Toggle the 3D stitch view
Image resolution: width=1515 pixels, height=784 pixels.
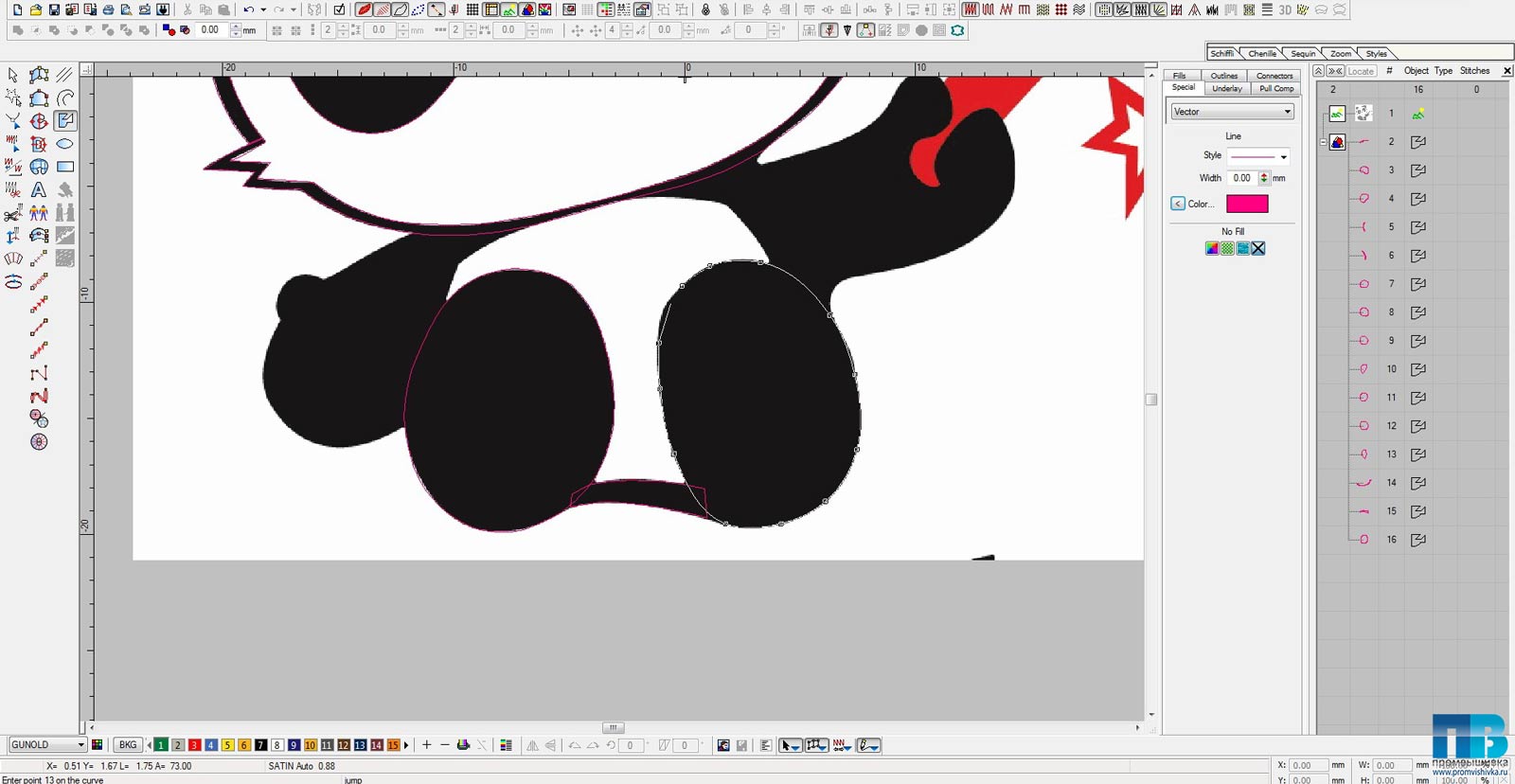(1285, 9)
